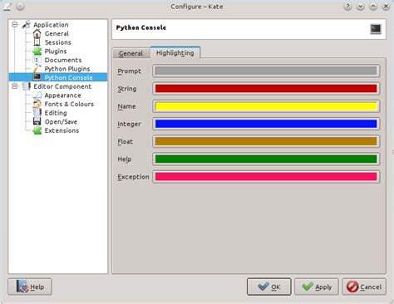Click the Documents icon in the tree
The width and height of the screenshot is (394, 304).
pyautogui.click(x=37, y=60)
